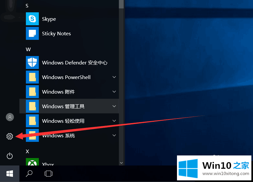Click the Windows 附件 folder icon
This screenshot has height=182, width=253.
[x=32, y=92]
